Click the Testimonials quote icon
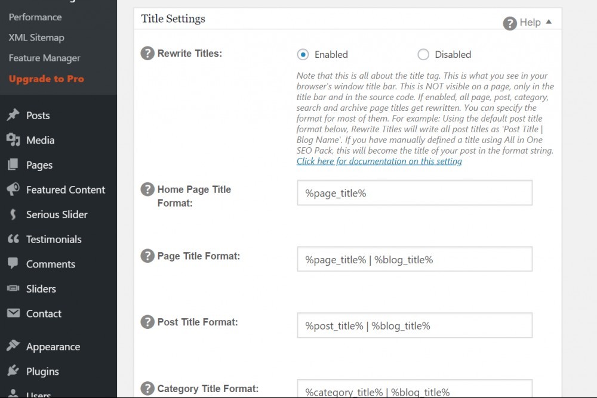This screenshot has width=597, height=398. pos(13,239)
